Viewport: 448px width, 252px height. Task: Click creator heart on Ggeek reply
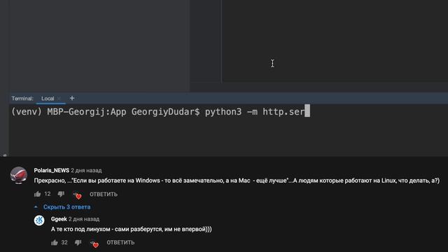point(94,244)
